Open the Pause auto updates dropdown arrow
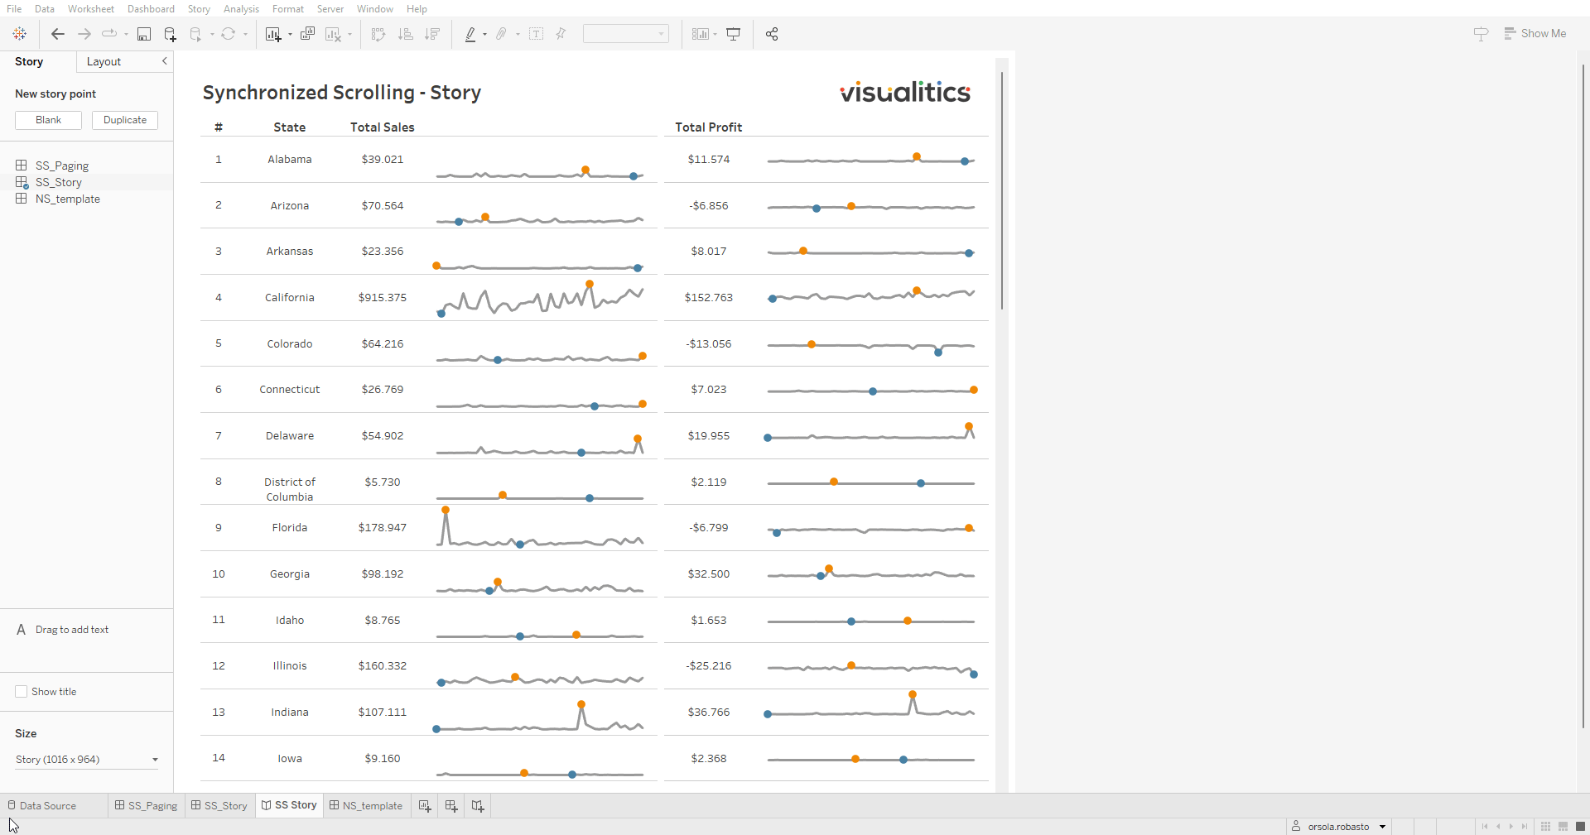The width and height of the screenshot is (1590, 835). [212, 35]
